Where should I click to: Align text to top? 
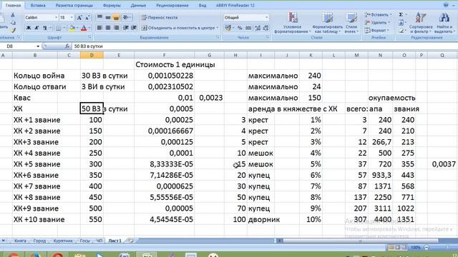click(x=100, y=17)
